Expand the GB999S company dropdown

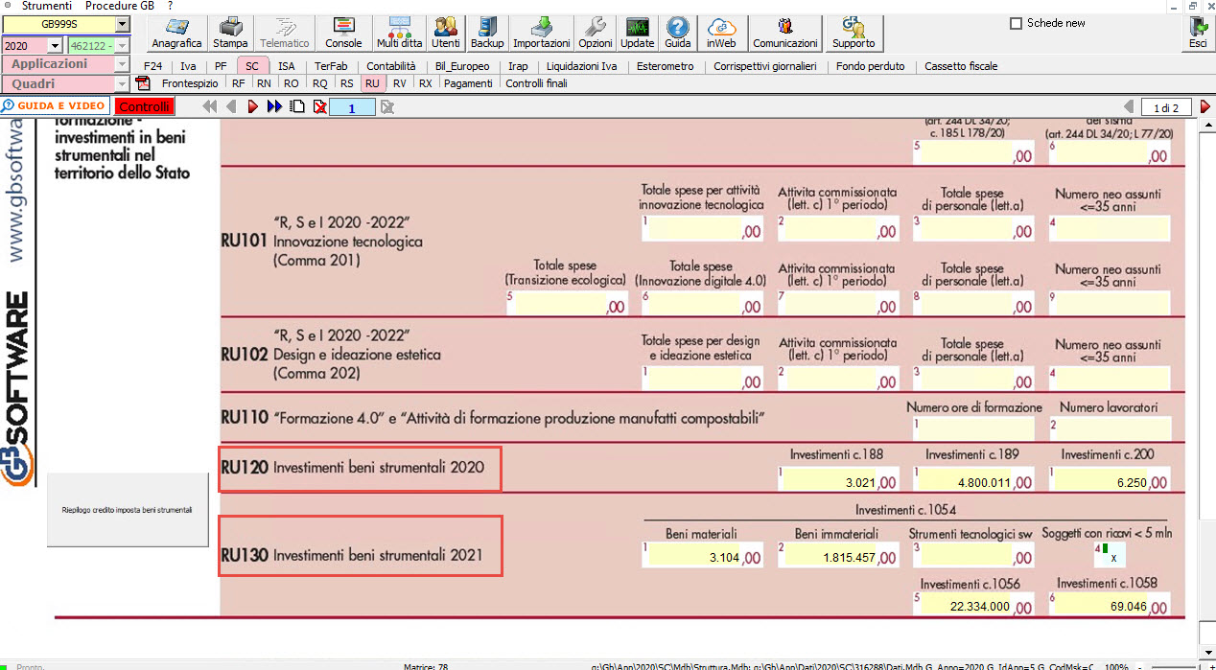(x=122, y=24)
